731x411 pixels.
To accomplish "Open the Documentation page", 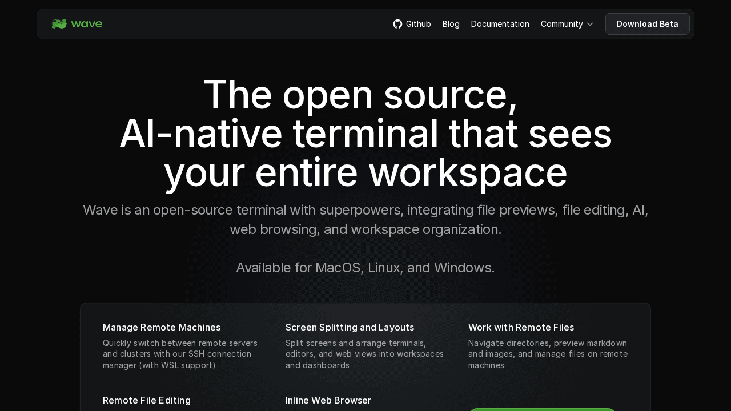I will tap(500, 24).
